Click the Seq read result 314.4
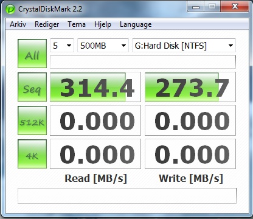Image resolution: width=253 pixels, height=219 pixels. 95,87
